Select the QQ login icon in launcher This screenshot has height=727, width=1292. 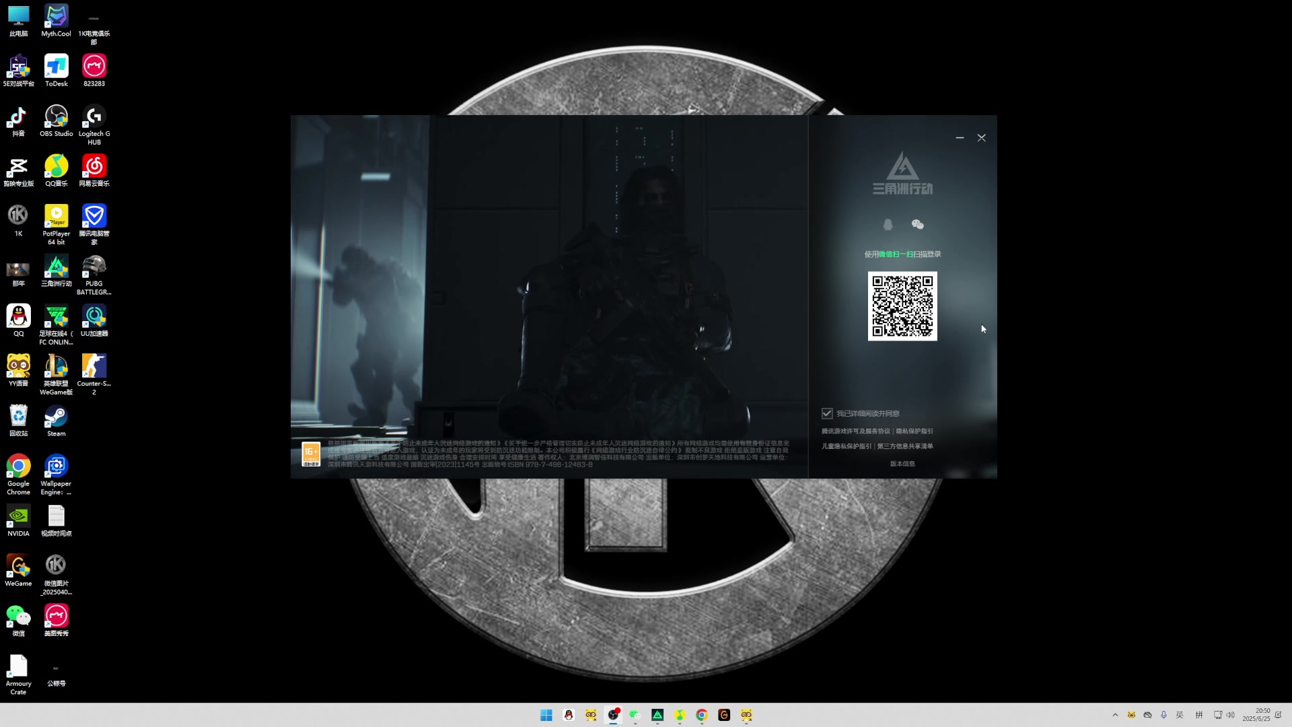pyautogui.click(x=888, y=224)
